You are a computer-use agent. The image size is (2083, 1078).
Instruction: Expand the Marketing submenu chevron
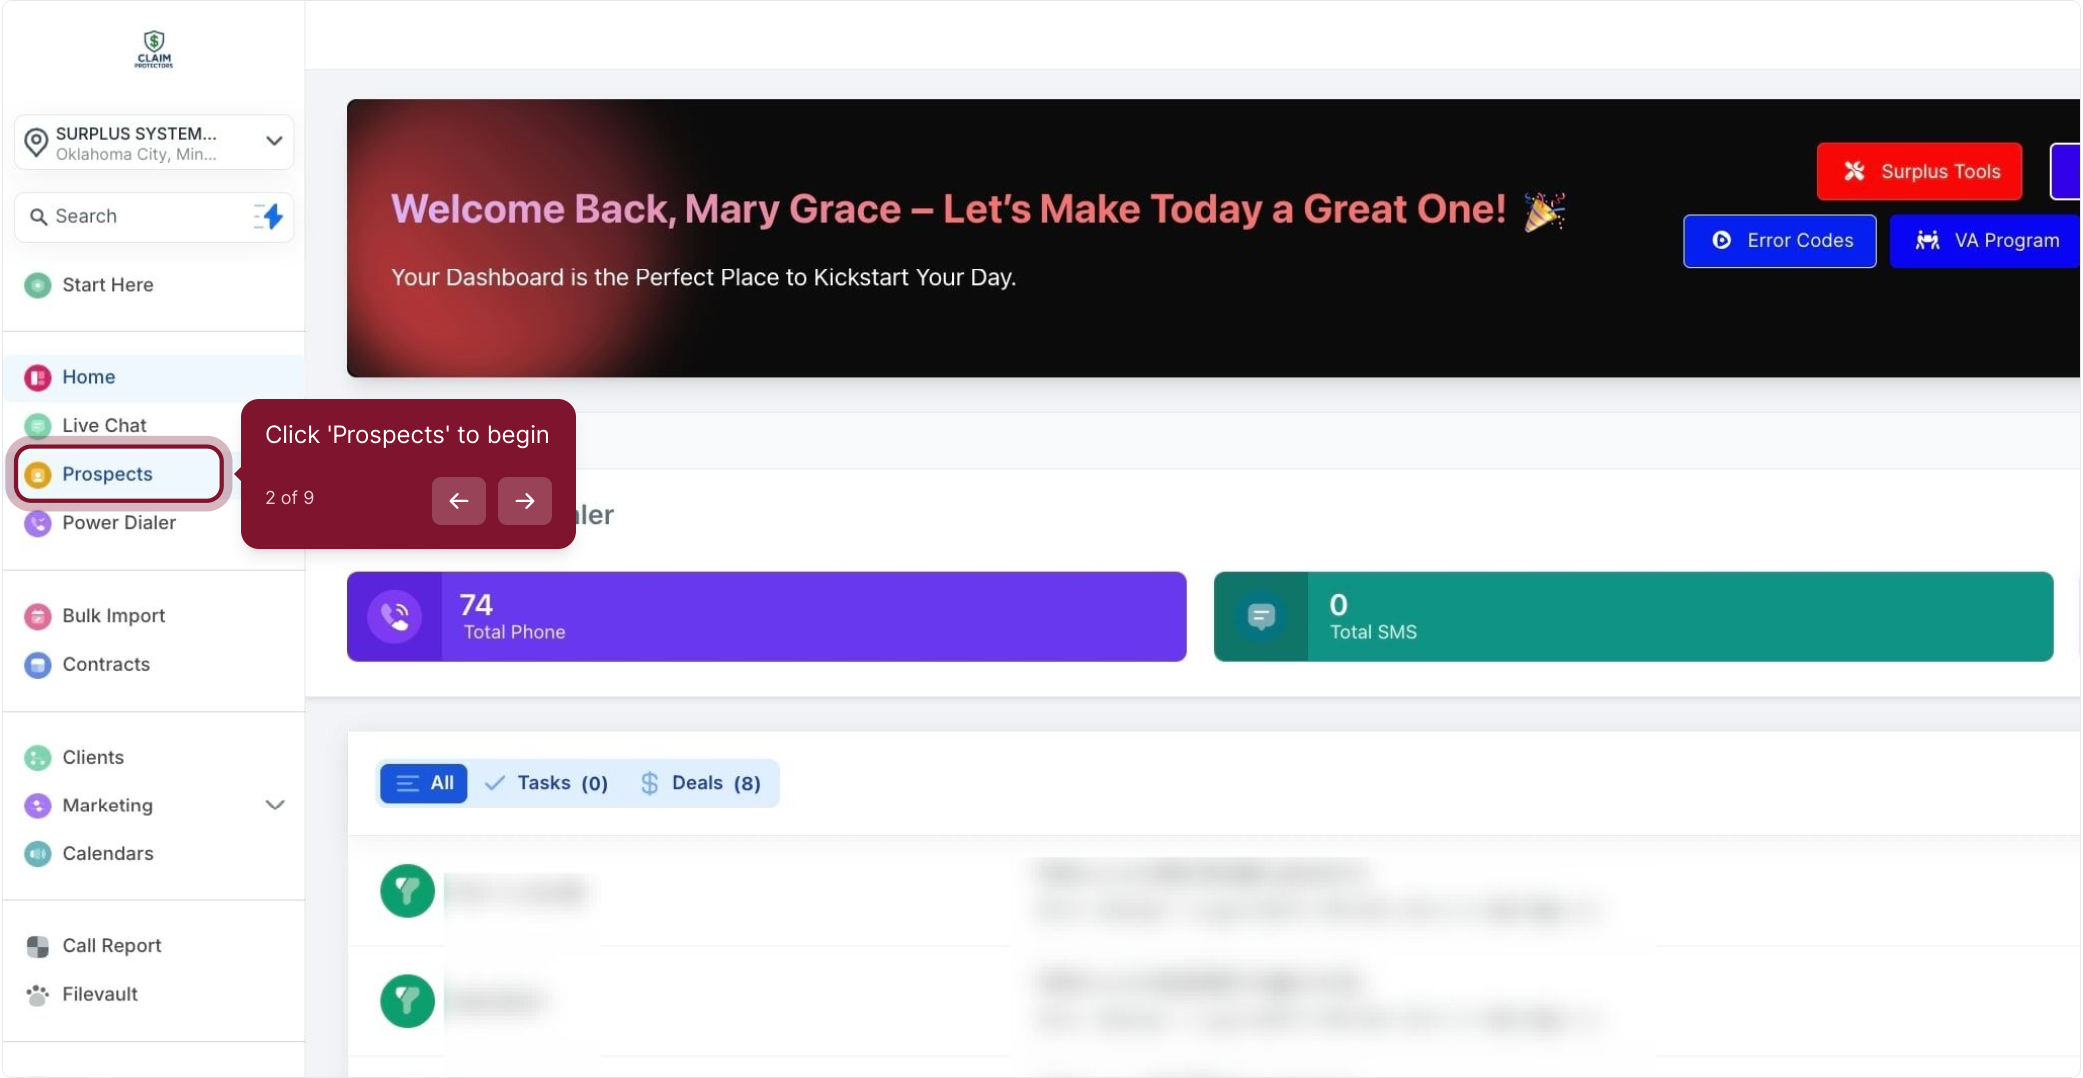(275, 805)
